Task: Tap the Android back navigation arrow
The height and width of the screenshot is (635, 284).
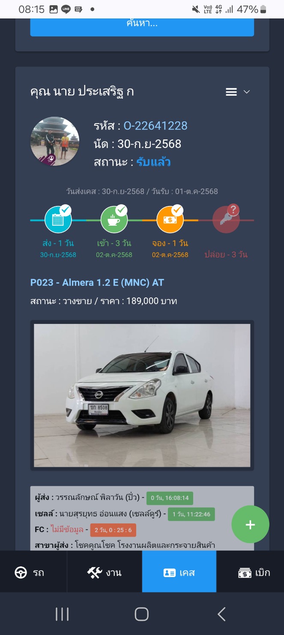Action: click(221, 614)
